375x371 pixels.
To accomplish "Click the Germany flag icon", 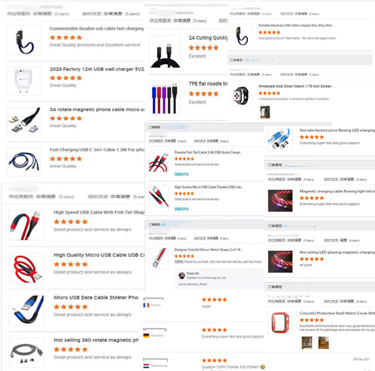I will coord(146,335).
